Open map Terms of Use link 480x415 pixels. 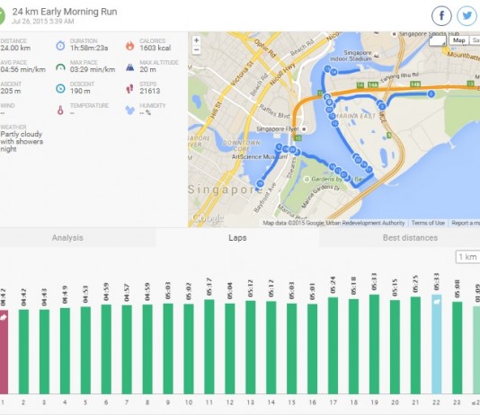(428, 223)
